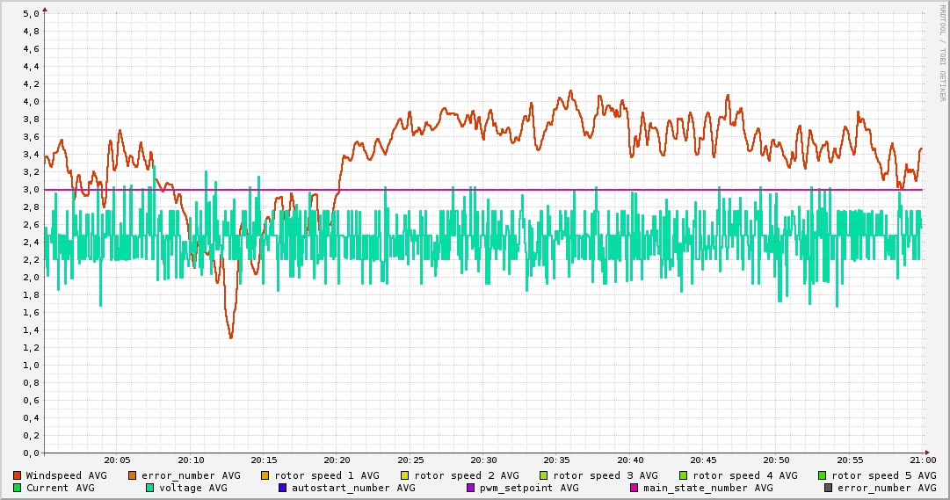Click the teal voltage AVG legend swatch

point(149,488)
